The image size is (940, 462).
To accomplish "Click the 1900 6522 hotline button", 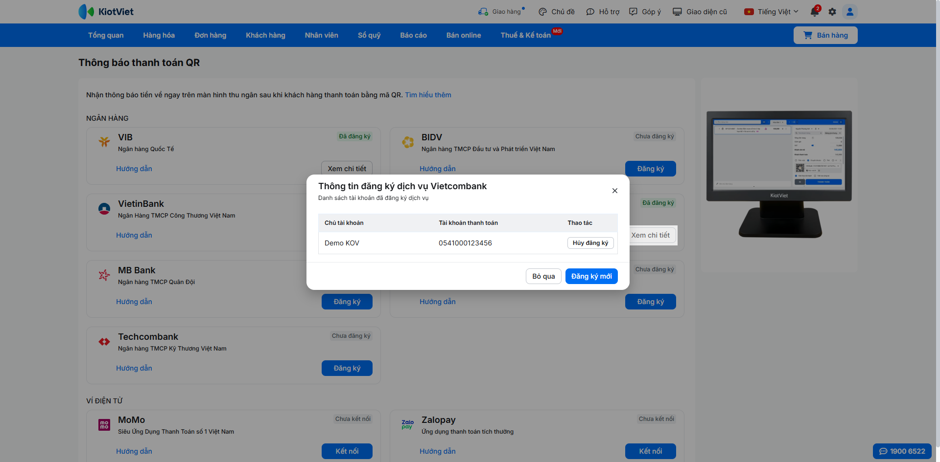I will coord(902,451).
